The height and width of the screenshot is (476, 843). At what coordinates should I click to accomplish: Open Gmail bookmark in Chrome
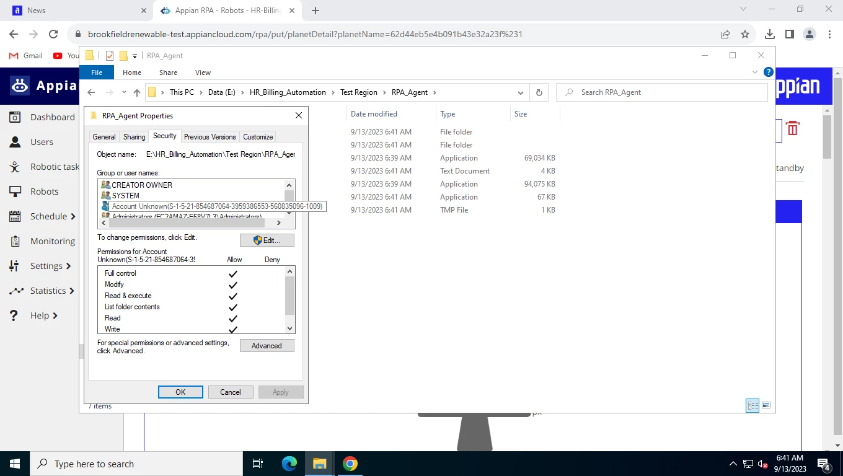pos(26,56)
